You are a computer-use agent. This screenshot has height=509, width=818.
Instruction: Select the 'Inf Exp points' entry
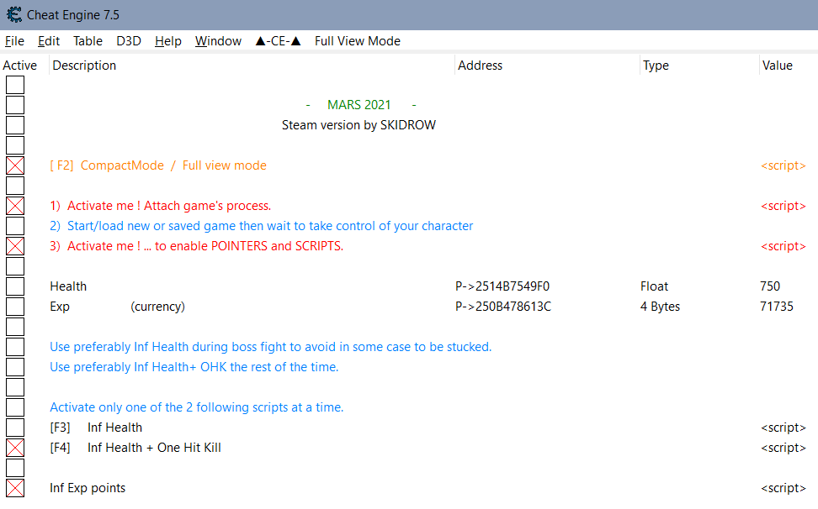pyautogui.click(x=88, y=488)
